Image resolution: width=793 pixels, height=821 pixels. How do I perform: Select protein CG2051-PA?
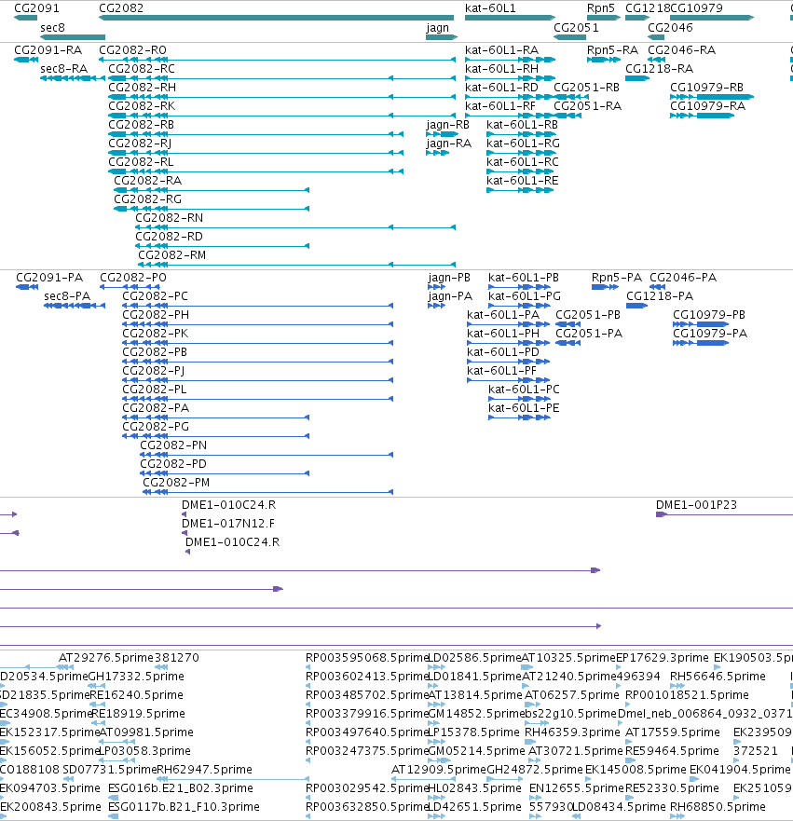click(589, 334)
